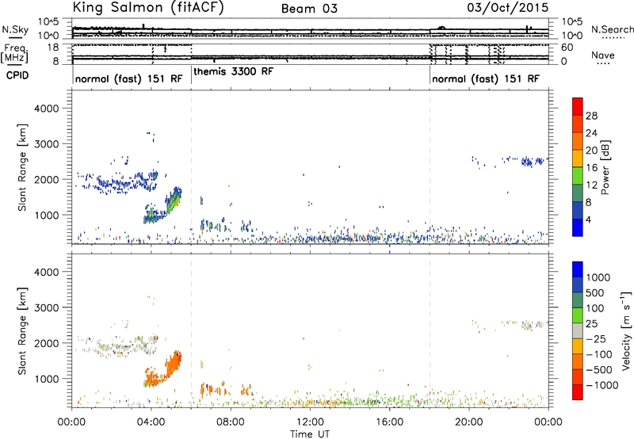Click the "Velocity [m s-1]" color bar title

click(x=626, y=330)
